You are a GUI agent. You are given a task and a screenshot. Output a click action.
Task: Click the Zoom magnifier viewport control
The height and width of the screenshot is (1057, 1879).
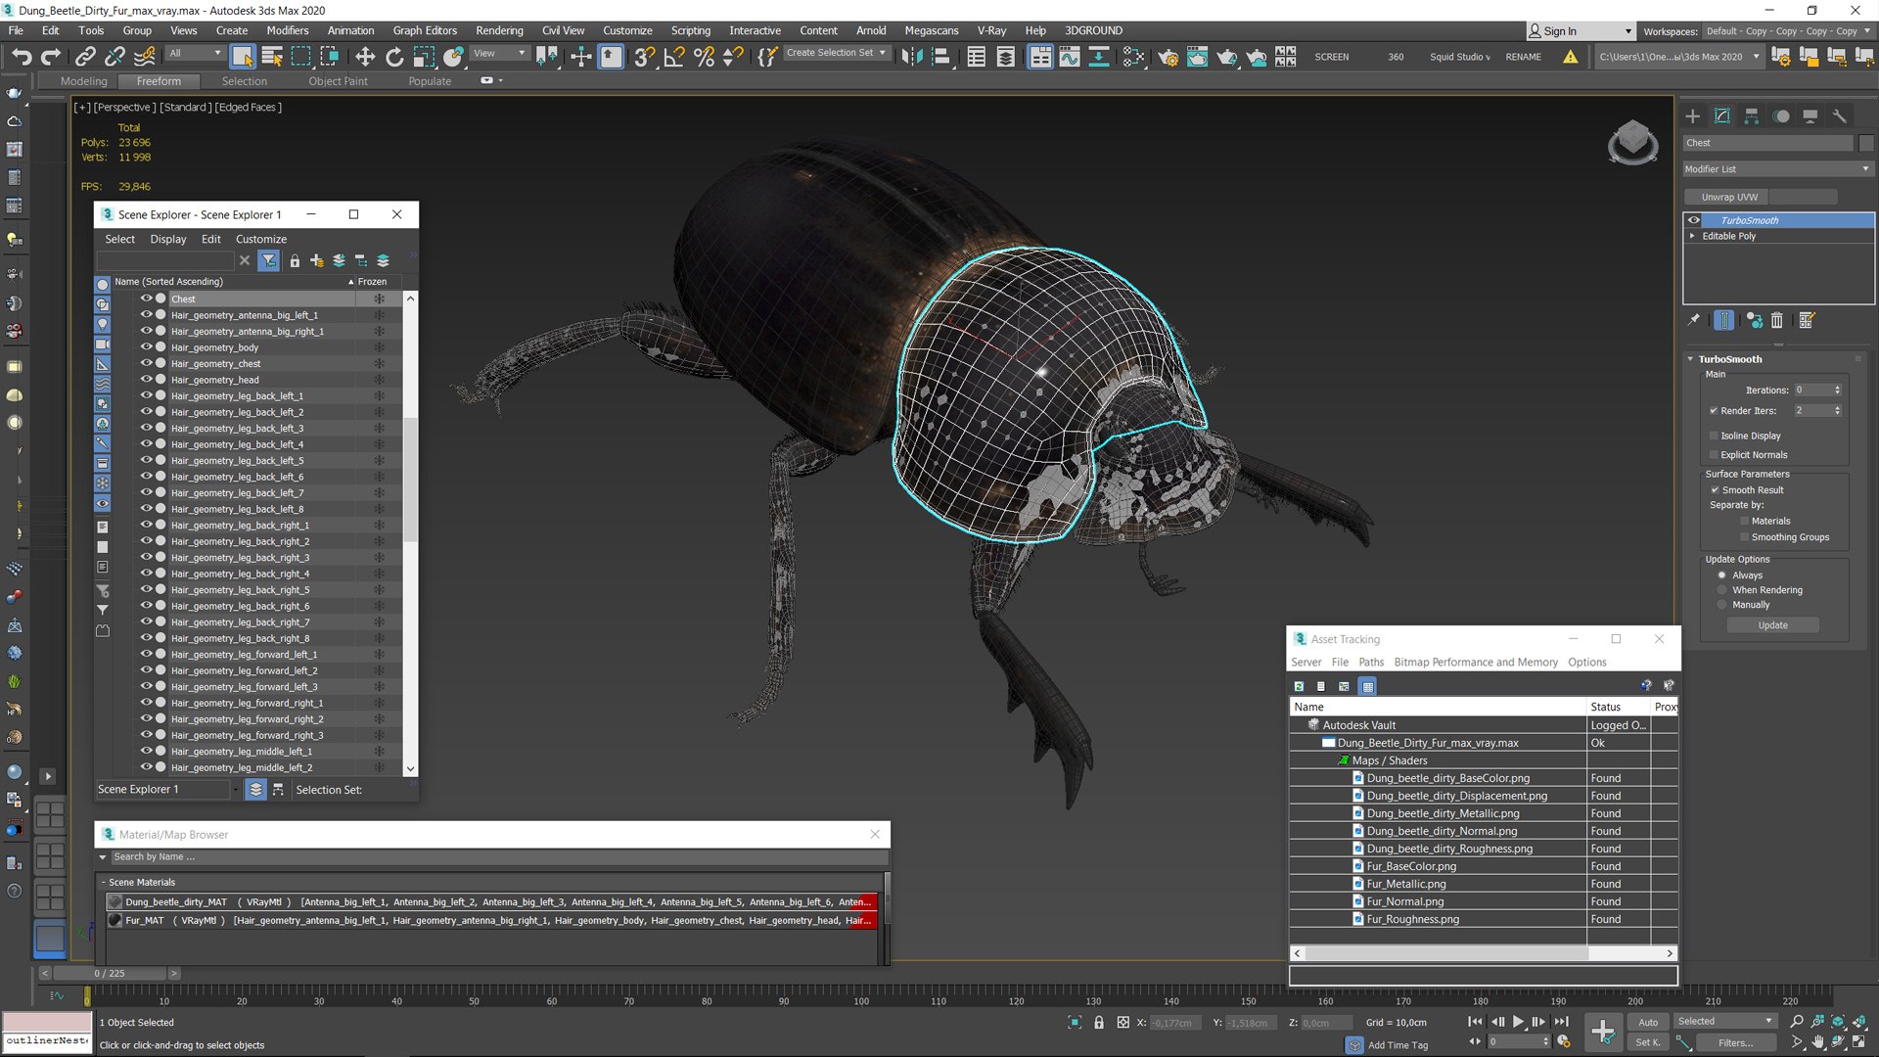point(1797,1021)
